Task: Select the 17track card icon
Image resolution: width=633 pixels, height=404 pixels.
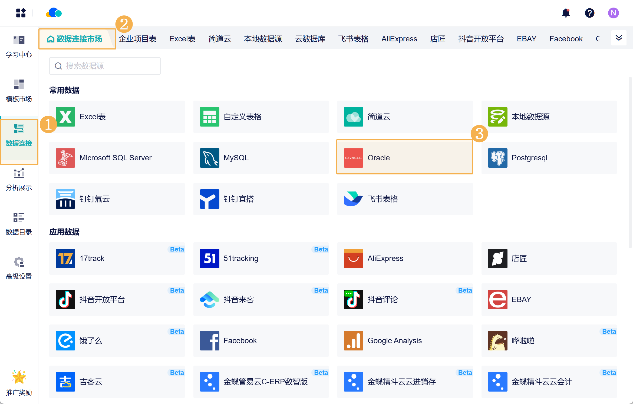Action: pyautogui.click(x=65, y=259)
